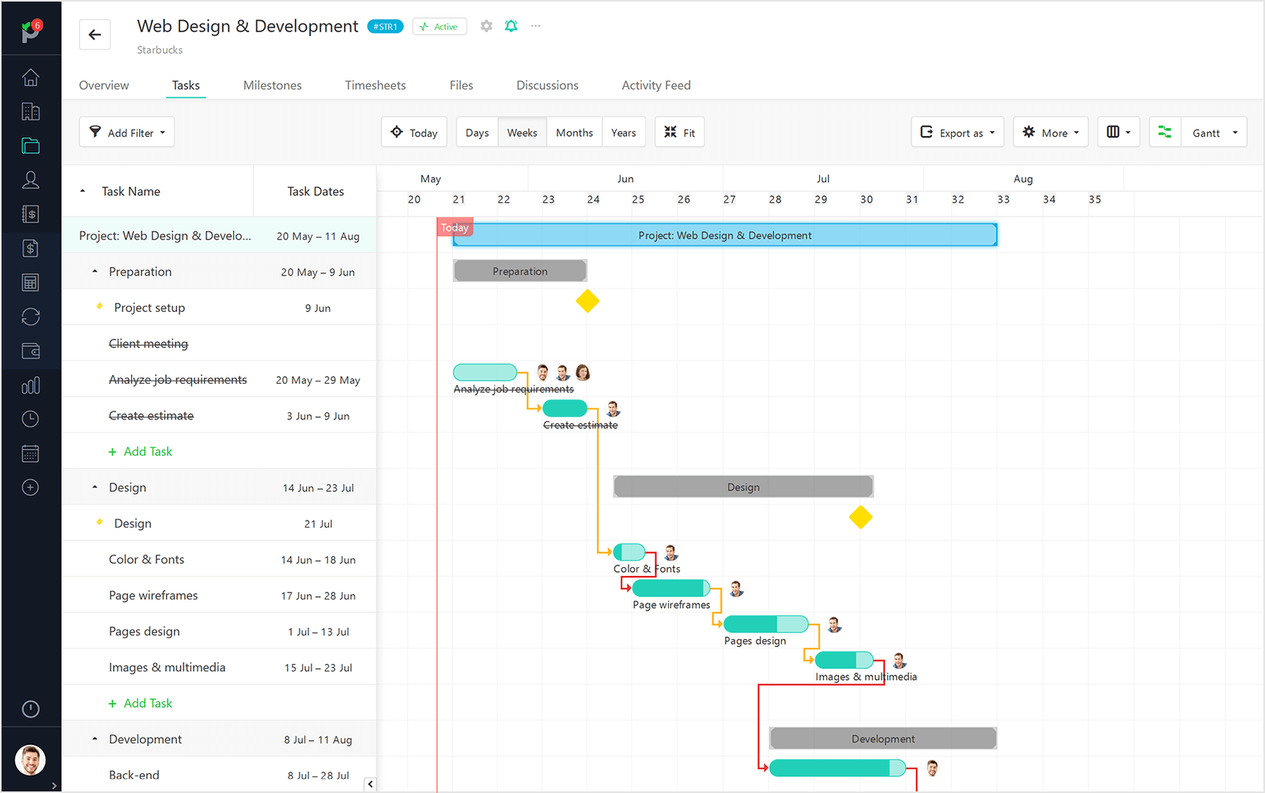Select the Years timeline scale
Image resolution: width=1265 pixels, height=793 pixels.
pos(624,133)
